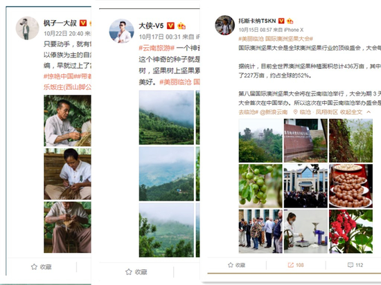This screenshot has height=285, width=381.
Task: Open 大侠-V5's profile avatar
Action: [x=121, y=31]
